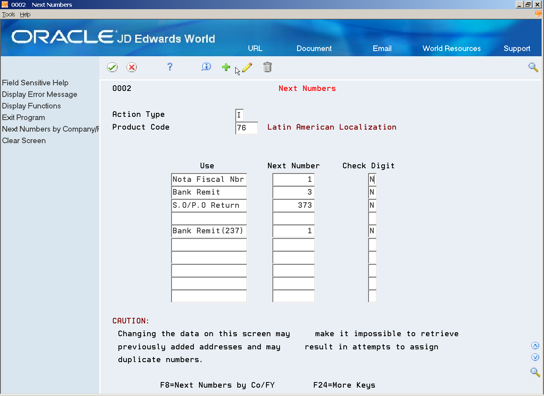Click the magnifier icon at top right
Viewport: 544px width, 396px height.
(533, 67)
